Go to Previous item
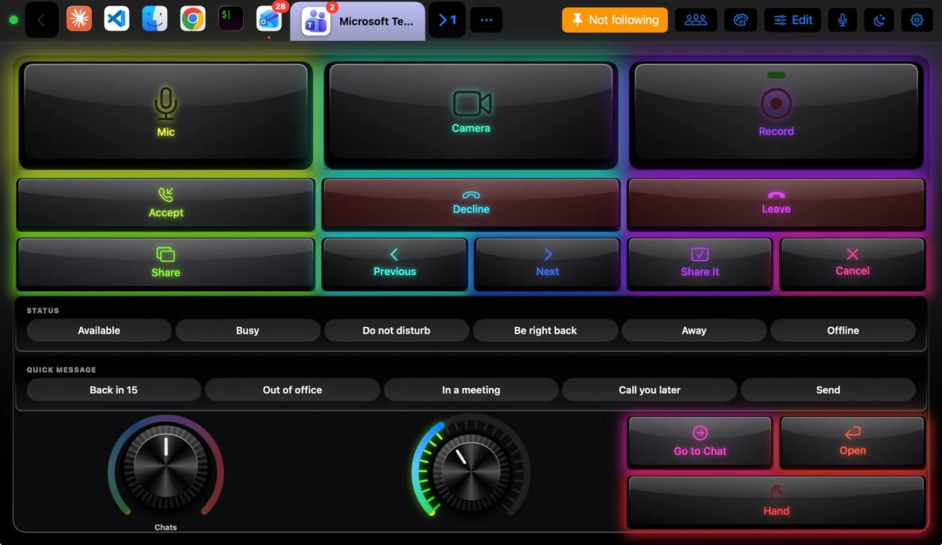Viewport: 942px width, 545px height. click(395, 264)
